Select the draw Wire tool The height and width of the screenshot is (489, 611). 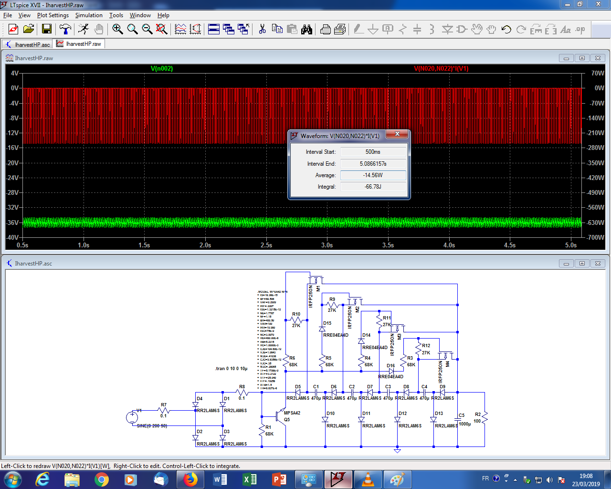(358, 30)
